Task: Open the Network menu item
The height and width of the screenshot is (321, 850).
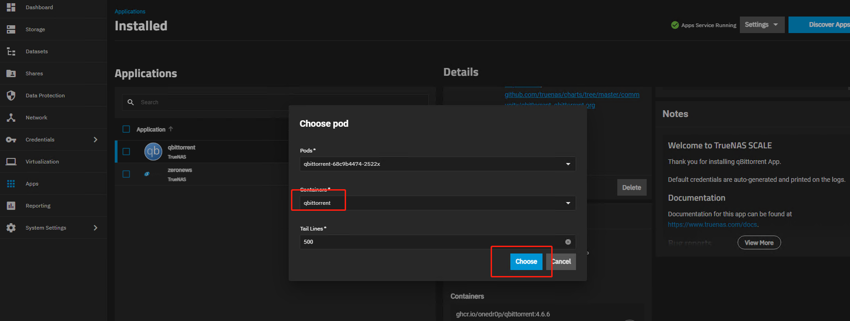Action: point(53,118)
